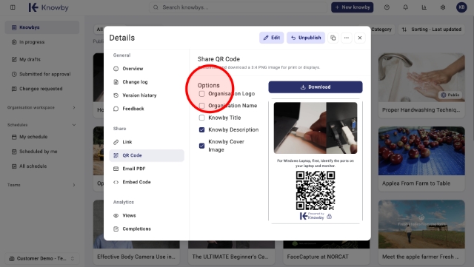Focus the Search knowbys field
The image size is (474, 267).
pyautogui.click(x=238, y=7)
